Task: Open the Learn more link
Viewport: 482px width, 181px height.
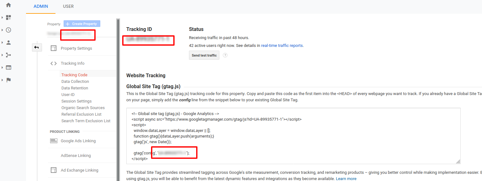Action: pos(346,179)
